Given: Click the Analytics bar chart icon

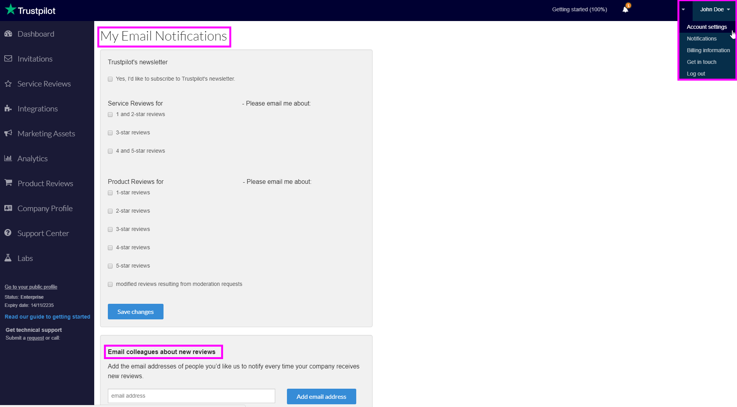Looking at the screenshot, I should 8,159.
